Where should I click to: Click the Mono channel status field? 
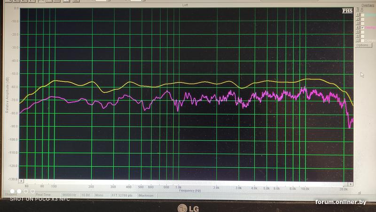point(101,195)
